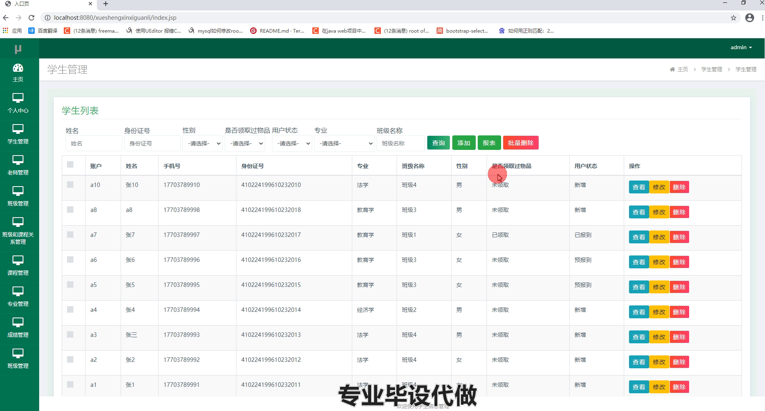Click 删除 for student a2
This screenshot has height=411, width=765.
point(679,362)
